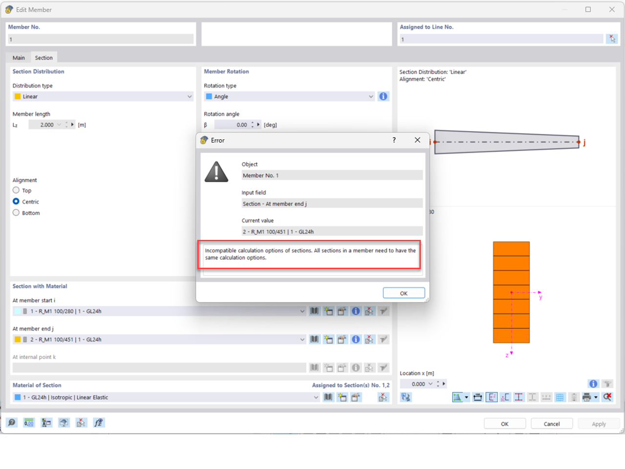Apply the member changes
Image resolution: width=625 pixels, height=469 pixels.
point(599,423)
